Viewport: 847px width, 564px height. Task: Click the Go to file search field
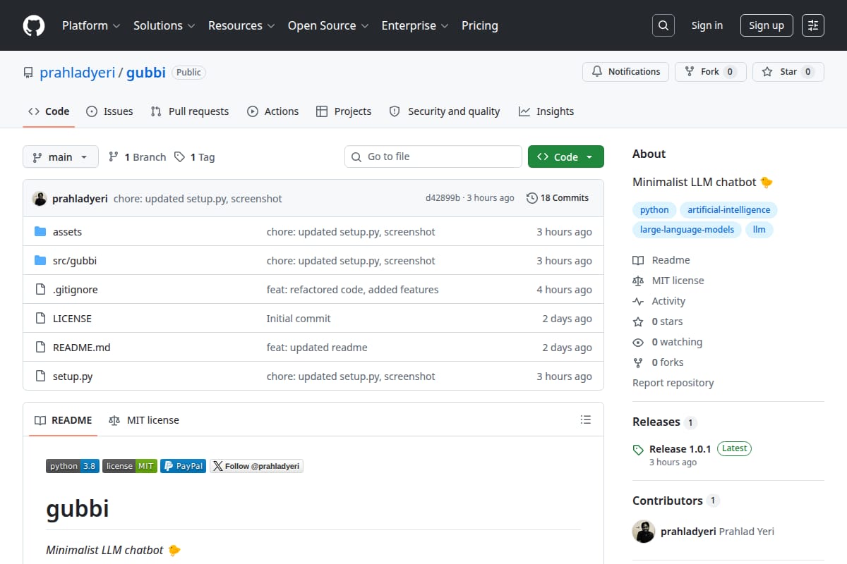coord(433,157)
